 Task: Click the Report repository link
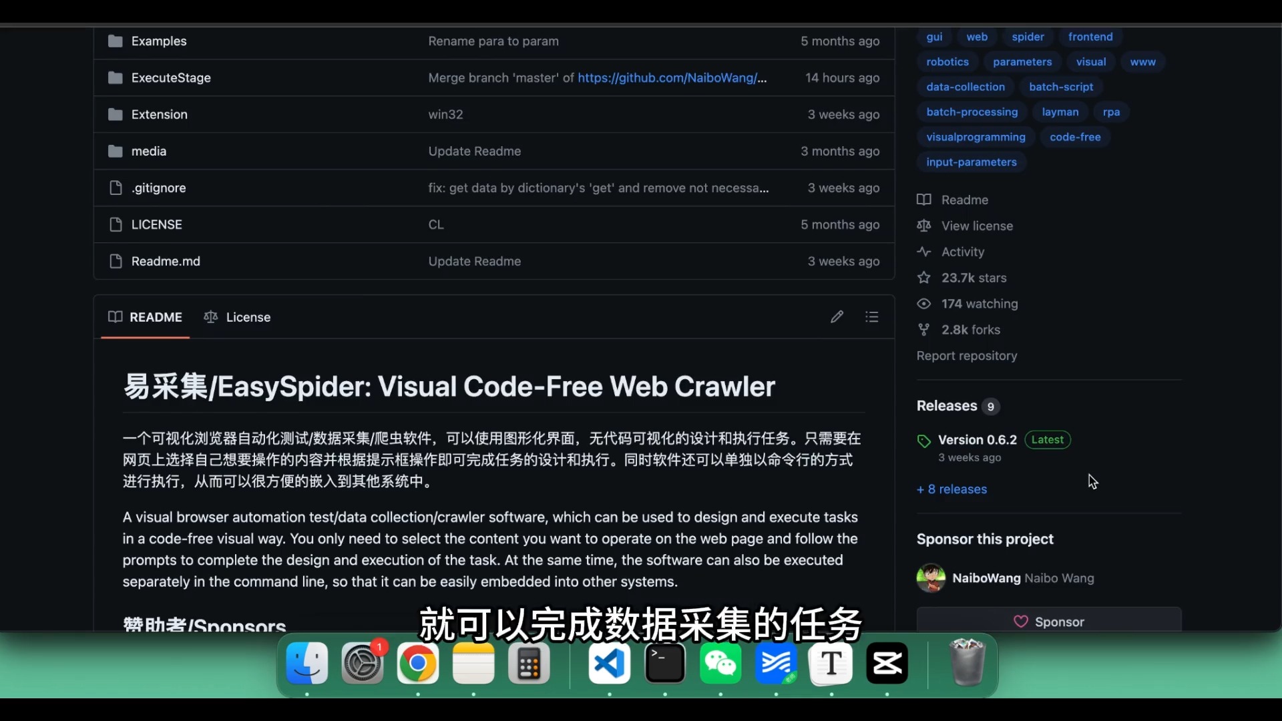click(x=966, y=356)
